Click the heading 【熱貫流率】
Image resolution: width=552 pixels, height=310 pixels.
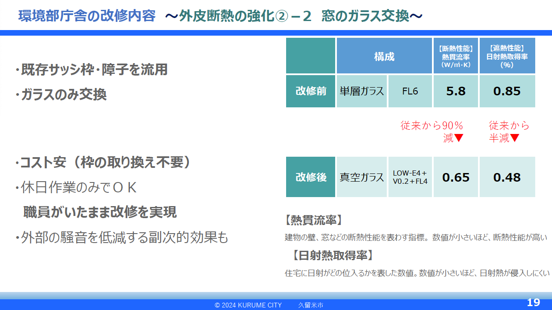pyautogui.click(x=314, y=220)
